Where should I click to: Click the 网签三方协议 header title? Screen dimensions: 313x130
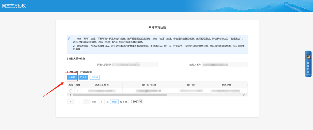pyautogui.click(x=14, y=6)
